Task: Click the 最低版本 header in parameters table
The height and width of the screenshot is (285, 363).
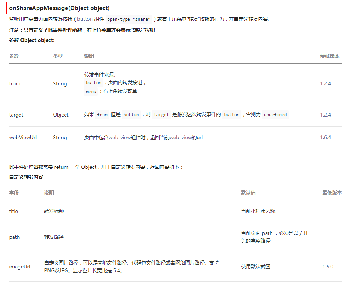Action: click(x=329, y=56)
